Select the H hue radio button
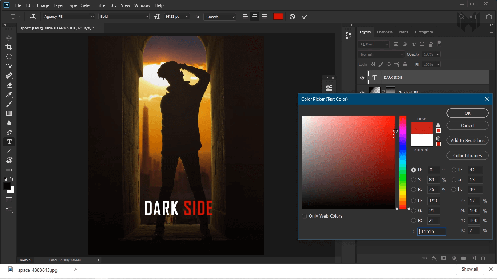 tap(414, 170)
